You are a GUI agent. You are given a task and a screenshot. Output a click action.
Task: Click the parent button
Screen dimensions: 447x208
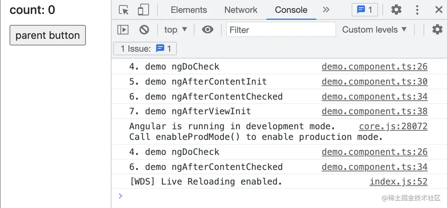(x=48, y=35)
